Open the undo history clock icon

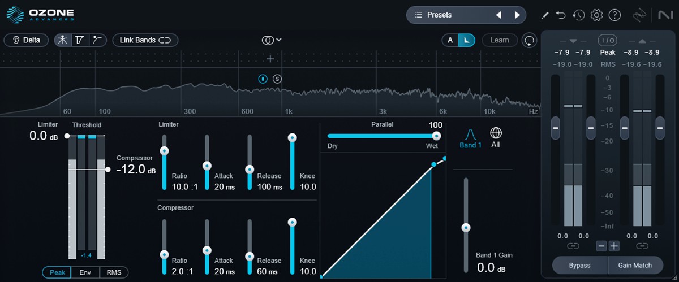pyautogui.click(x=578, y=15)
